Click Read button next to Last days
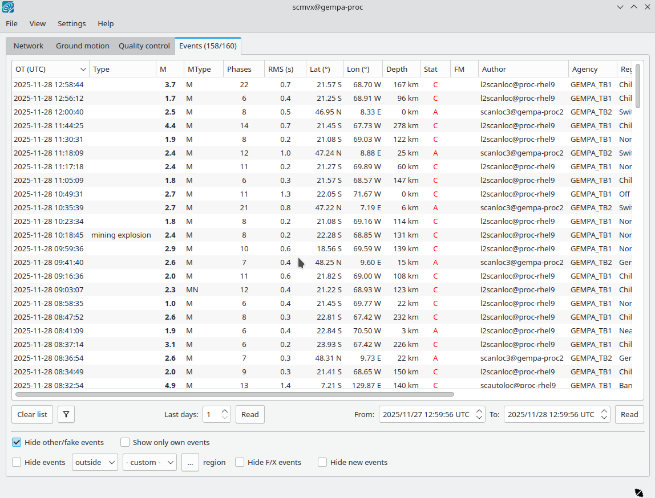The image size is (655, 498). click(x=250, y=414)
